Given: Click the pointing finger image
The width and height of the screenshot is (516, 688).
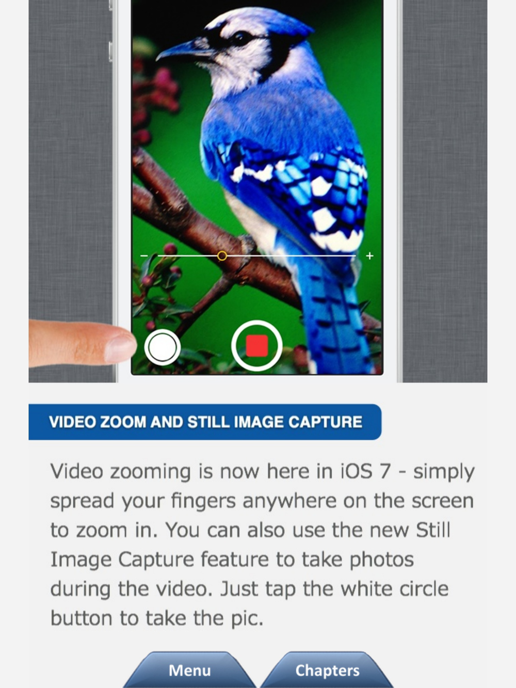Looking at the screenshot, I should tap(83, 343).
